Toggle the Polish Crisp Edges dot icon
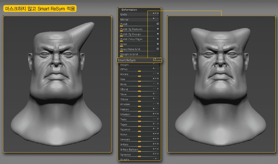This screenshot has height=164, width=278. (x=158, y=39)
